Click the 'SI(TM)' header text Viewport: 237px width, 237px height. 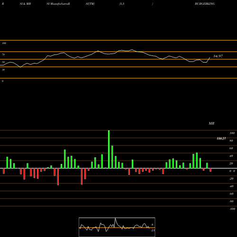coord(90,4)
